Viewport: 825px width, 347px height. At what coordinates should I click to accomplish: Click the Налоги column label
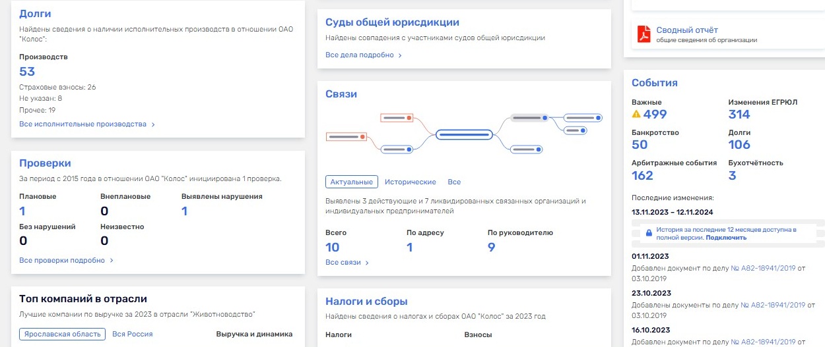[x=339, y=334]
